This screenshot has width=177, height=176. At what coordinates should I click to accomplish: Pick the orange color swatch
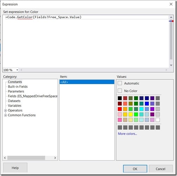point(125,109)
